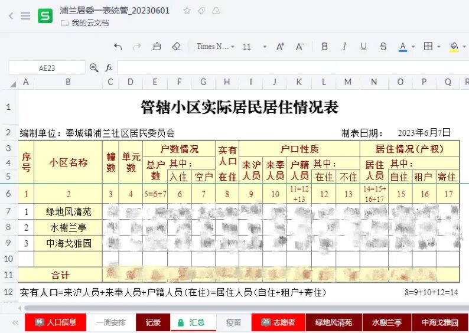This screenshot has height=333, width=469.
Task: Click the 户口性质 header cell
Action: [299, 149]
